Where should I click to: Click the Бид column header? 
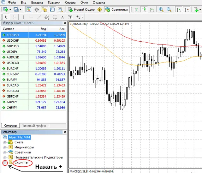[x=38, y=29]
